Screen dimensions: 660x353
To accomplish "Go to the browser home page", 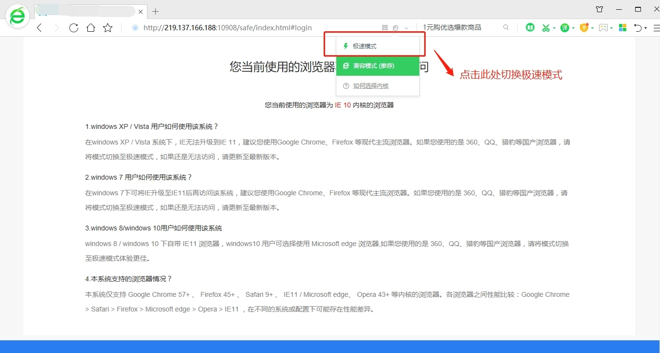I will click(x=91, y=28).
